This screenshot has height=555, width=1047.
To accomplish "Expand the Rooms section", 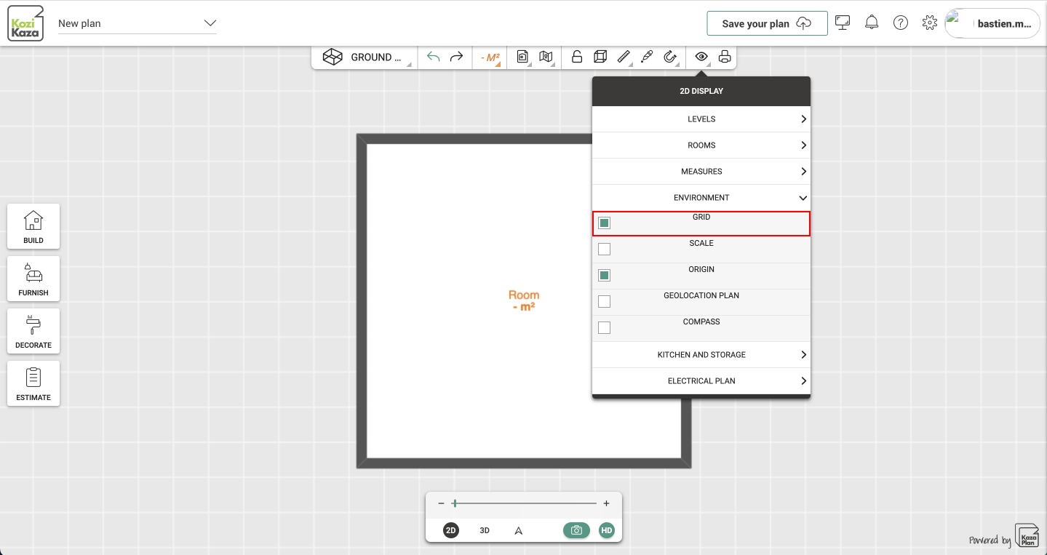I will pos(701,145).
